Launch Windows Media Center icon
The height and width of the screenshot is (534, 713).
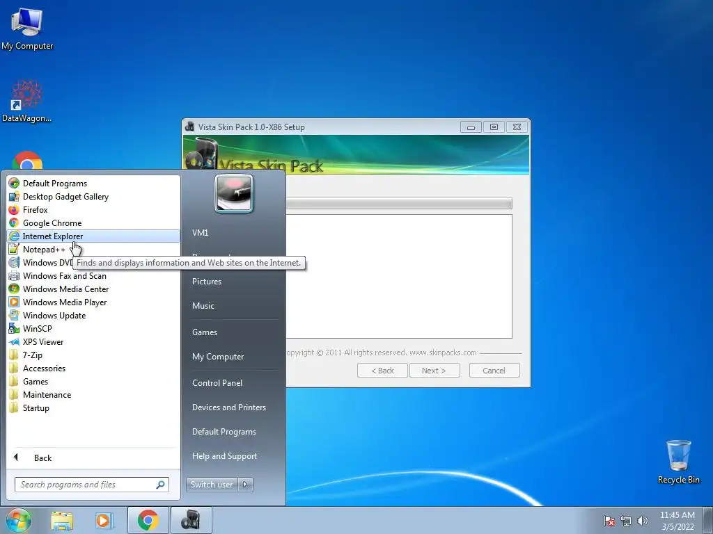click(14, 289)
